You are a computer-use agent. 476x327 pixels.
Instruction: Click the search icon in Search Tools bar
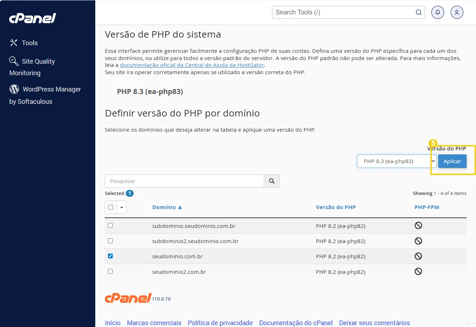pos(418,12)
